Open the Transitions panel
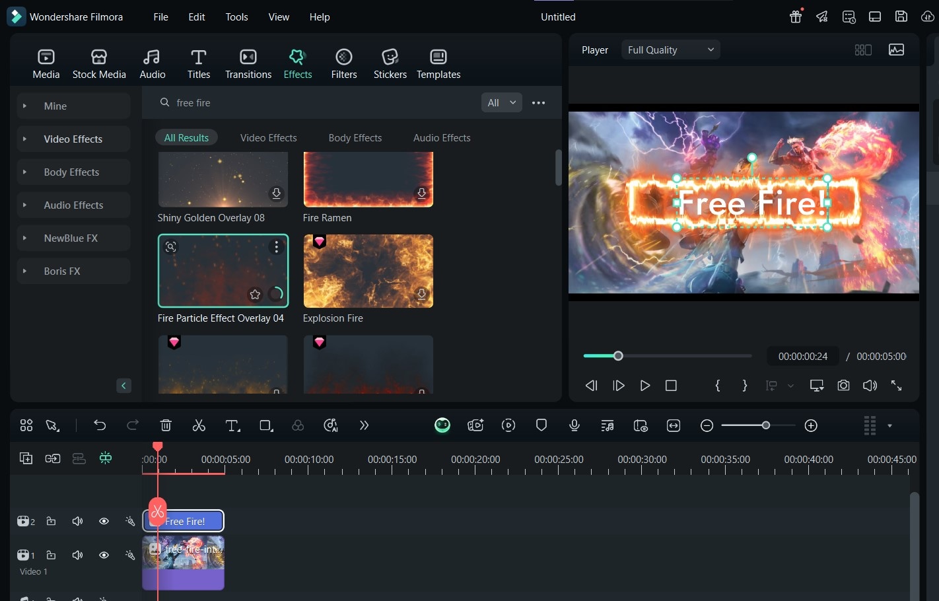The image size is (939, 601). [x=248, y=64]
